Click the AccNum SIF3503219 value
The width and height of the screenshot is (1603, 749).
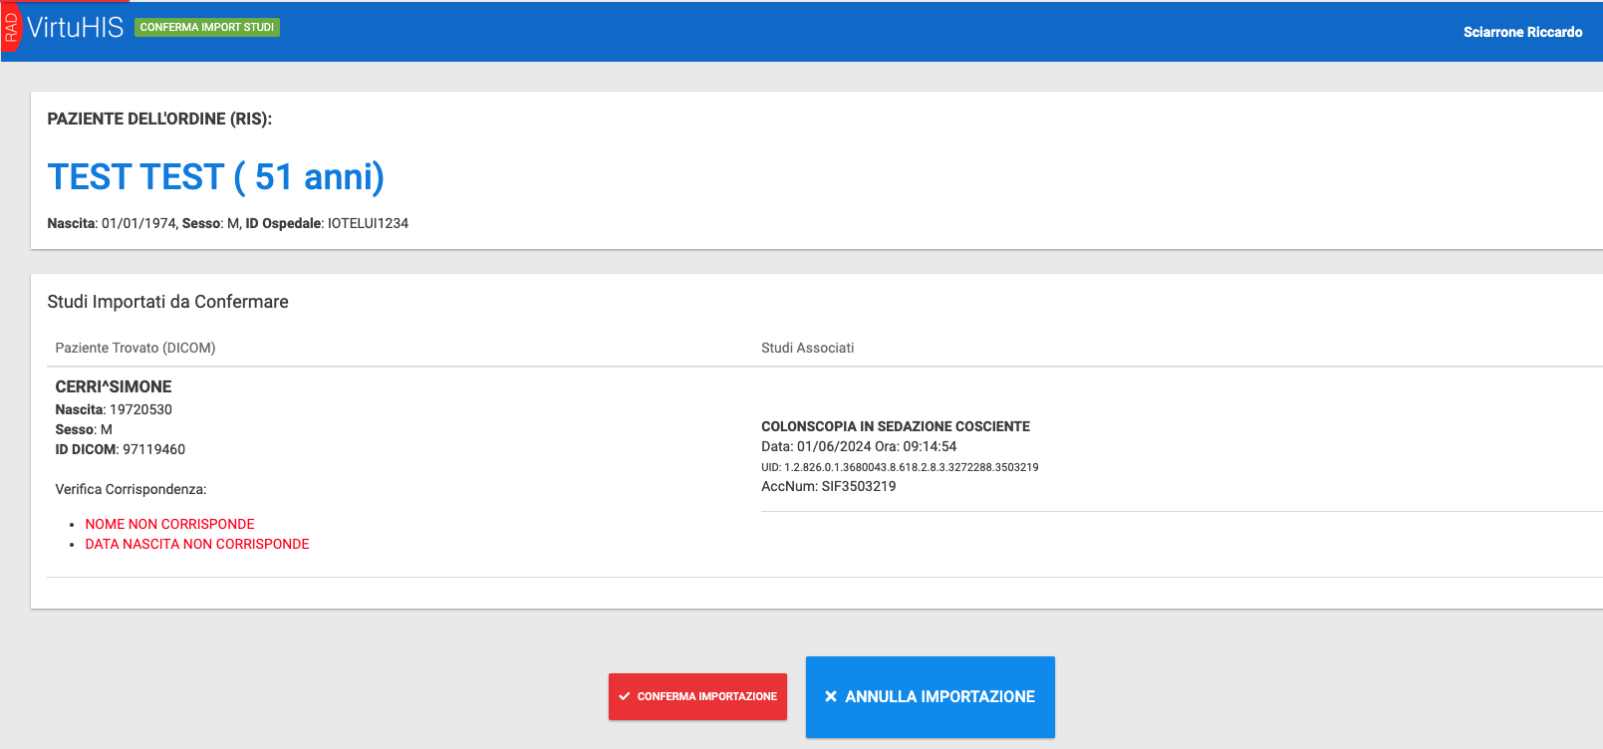click(858, 486)
